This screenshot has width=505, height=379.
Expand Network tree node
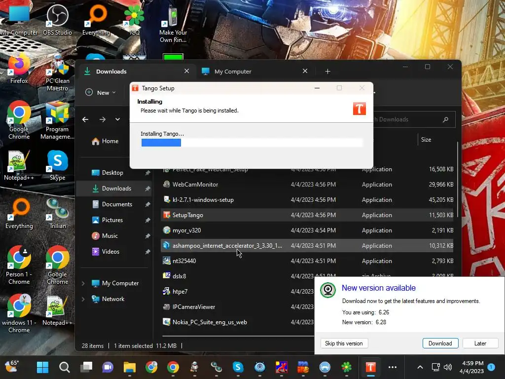click(83, 299)
